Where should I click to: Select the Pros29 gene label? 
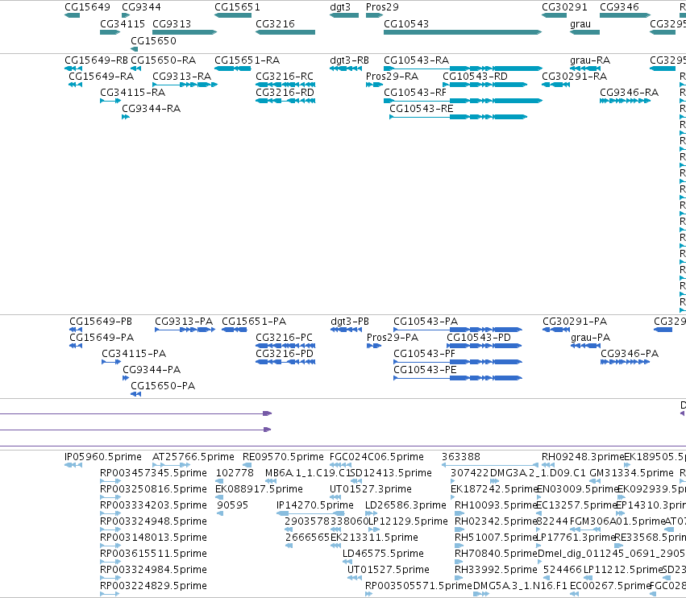(382, 7)
